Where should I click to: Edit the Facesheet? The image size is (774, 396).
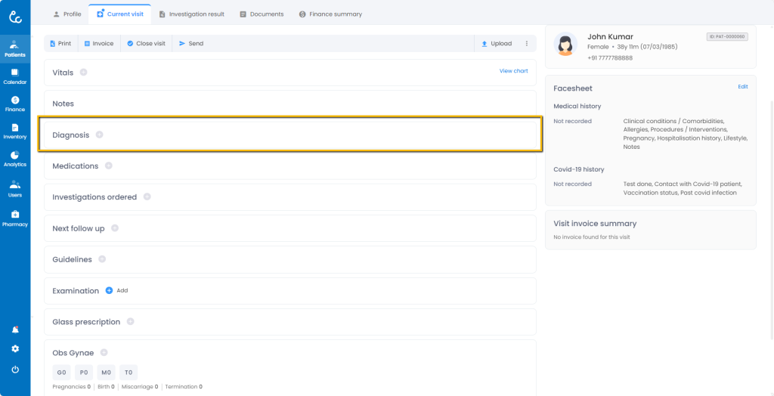coord(742,87)
